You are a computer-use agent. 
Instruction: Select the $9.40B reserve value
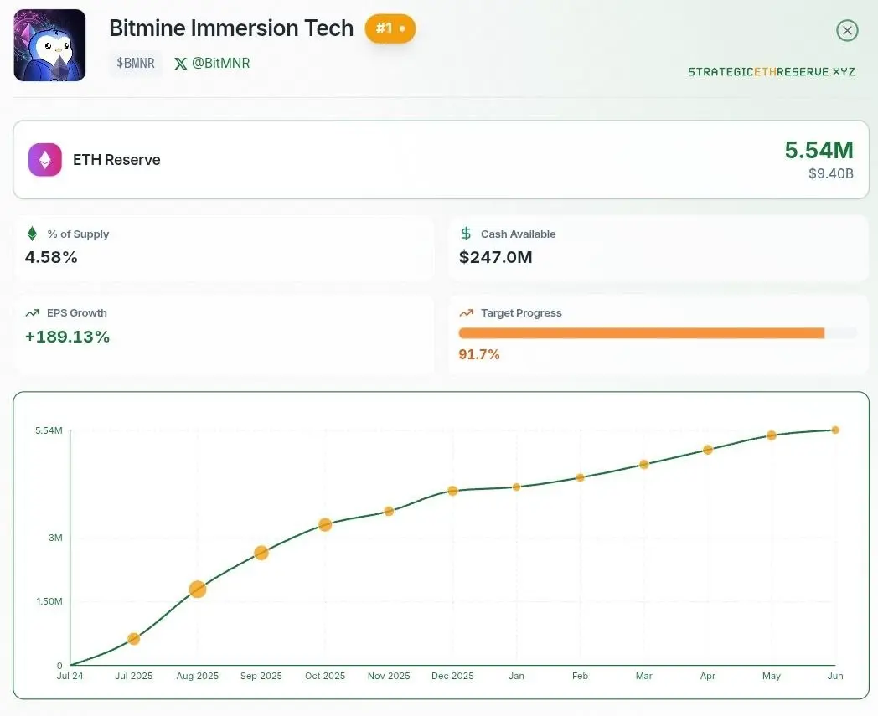(x=831, y=173)
